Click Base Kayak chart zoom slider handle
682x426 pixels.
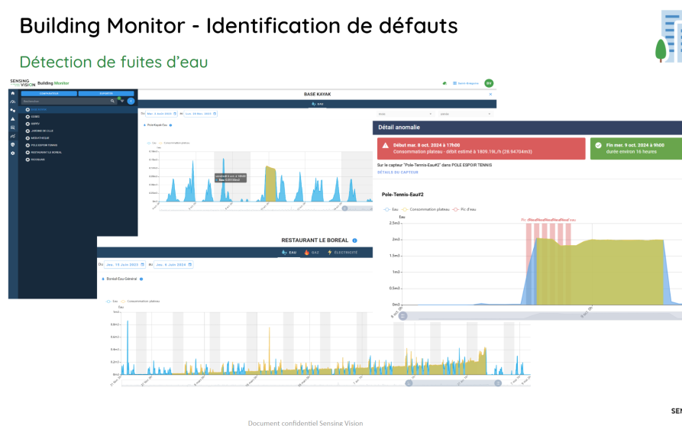click(x=344, y=208)
